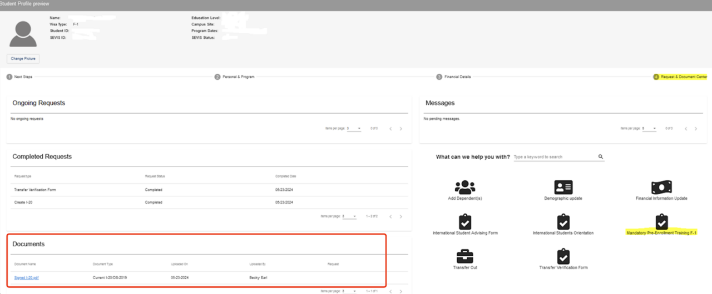Open the Add Dependent(s) people icon
Screen dimensions: 712x294
tap(465, 187)
